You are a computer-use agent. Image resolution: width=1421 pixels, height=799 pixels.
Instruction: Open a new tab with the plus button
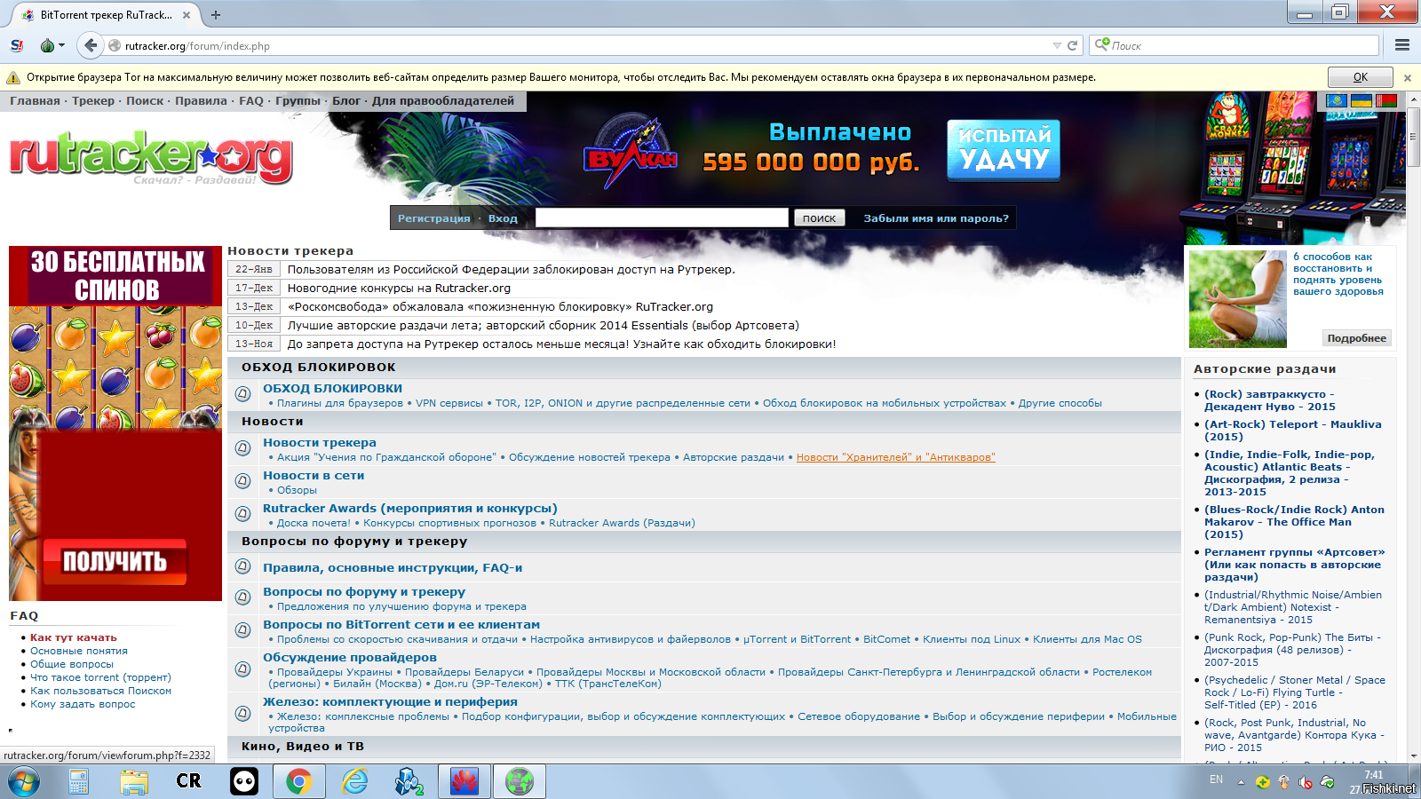click(x=216, y=14)
